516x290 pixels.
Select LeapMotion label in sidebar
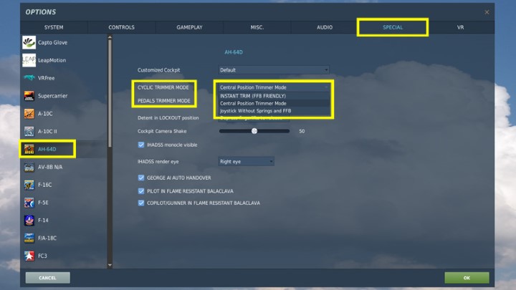coord(52,60)
